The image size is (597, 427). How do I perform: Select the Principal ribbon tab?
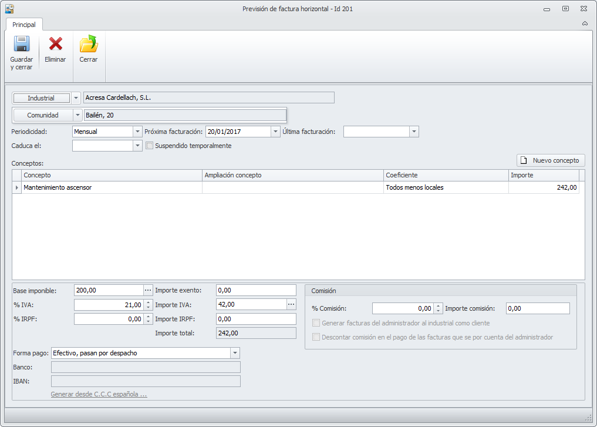pos(24,25)
